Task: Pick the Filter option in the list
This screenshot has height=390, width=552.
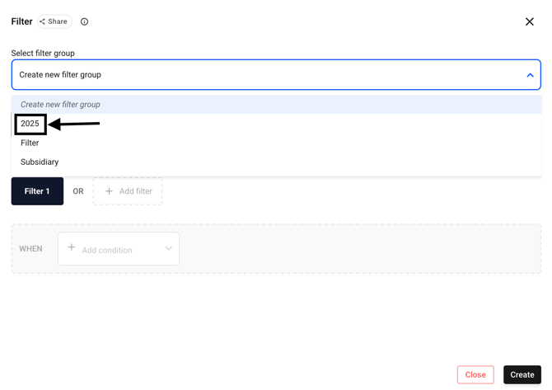Action: [30, 143]
